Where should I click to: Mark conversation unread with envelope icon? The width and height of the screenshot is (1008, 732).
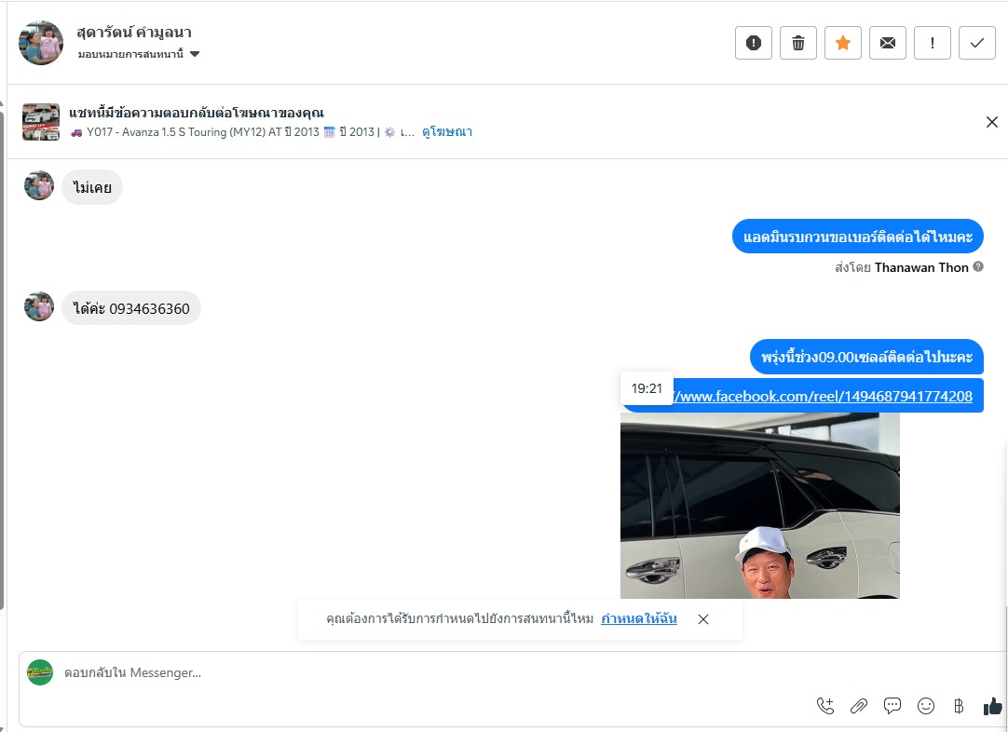coord(888,43)
